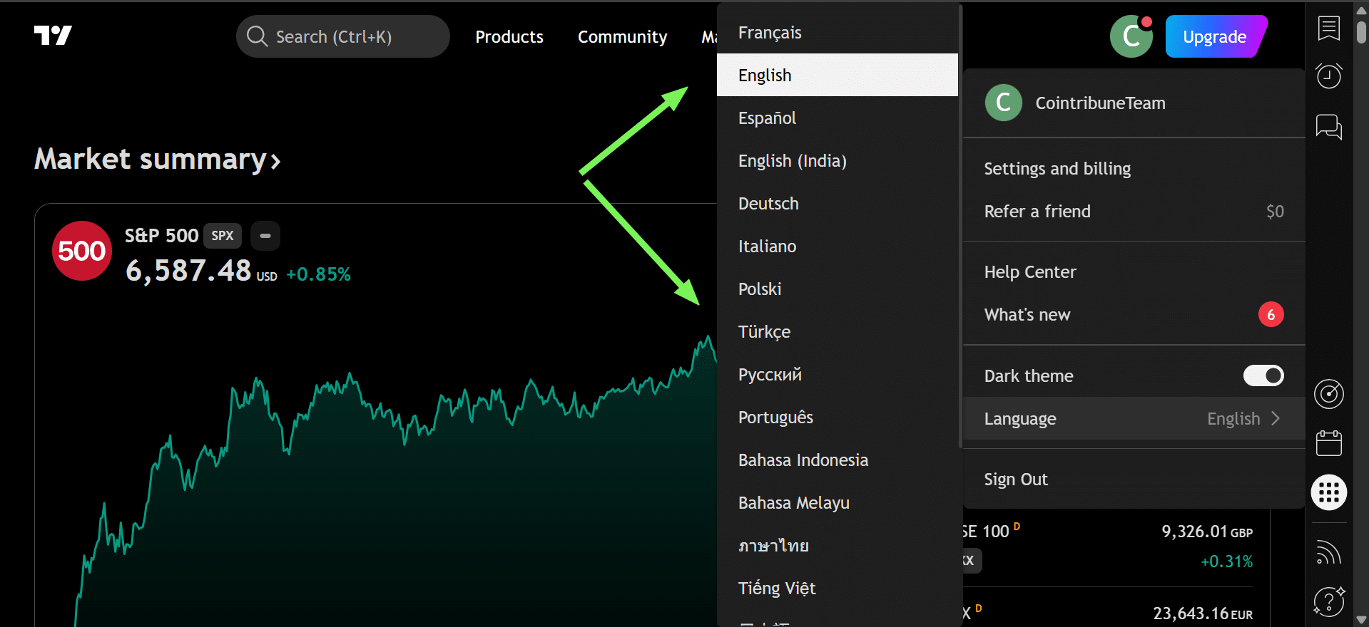Open the Products menu
1369x627 pixels.
509,37
